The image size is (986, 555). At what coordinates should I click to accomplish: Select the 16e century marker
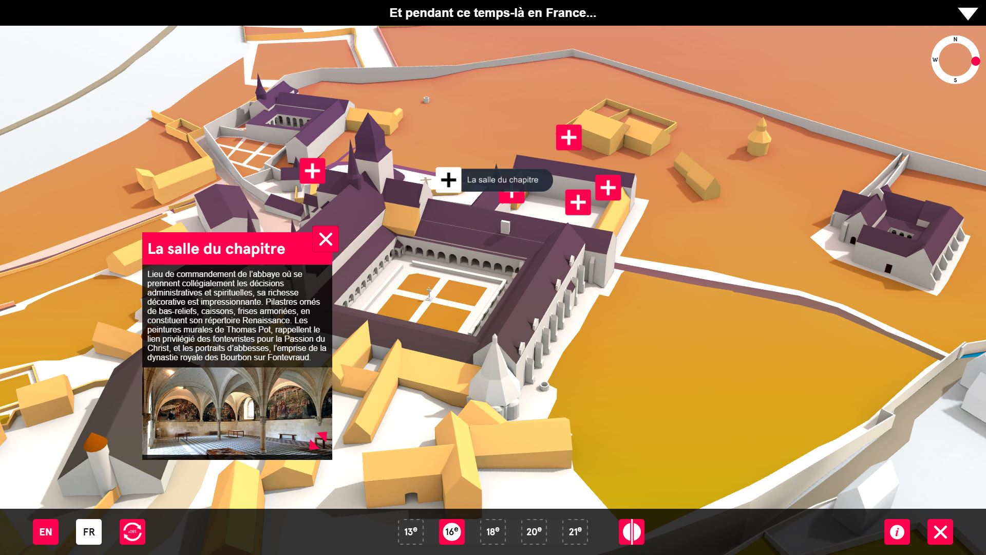451,532
